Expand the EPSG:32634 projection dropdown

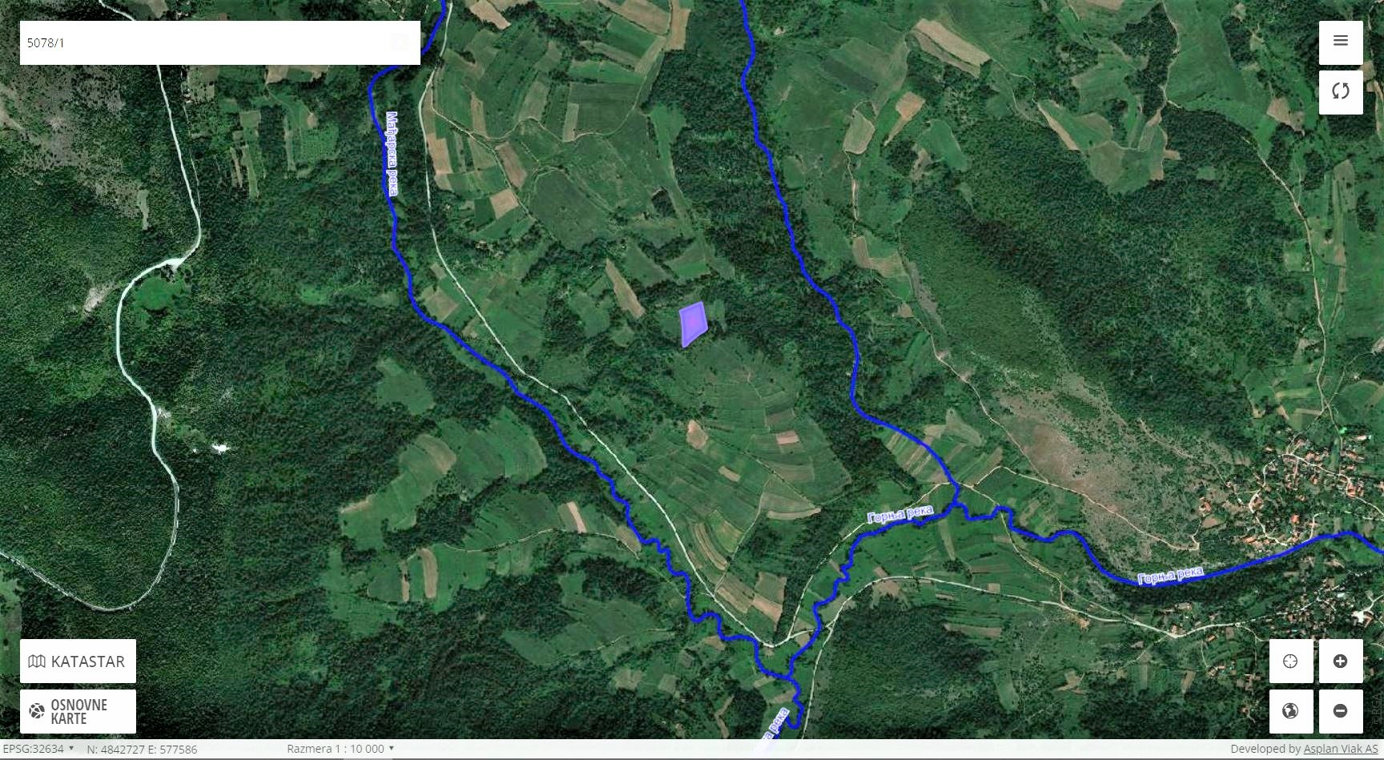[x=38, y=749]
